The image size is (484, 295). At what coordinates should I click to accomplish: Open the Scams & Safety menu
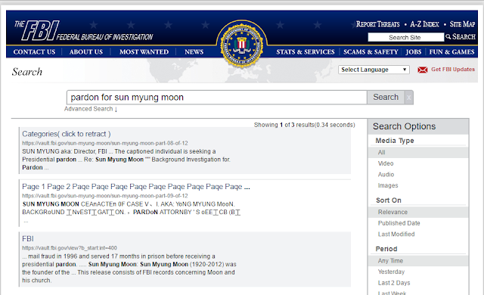click(371, 52)
